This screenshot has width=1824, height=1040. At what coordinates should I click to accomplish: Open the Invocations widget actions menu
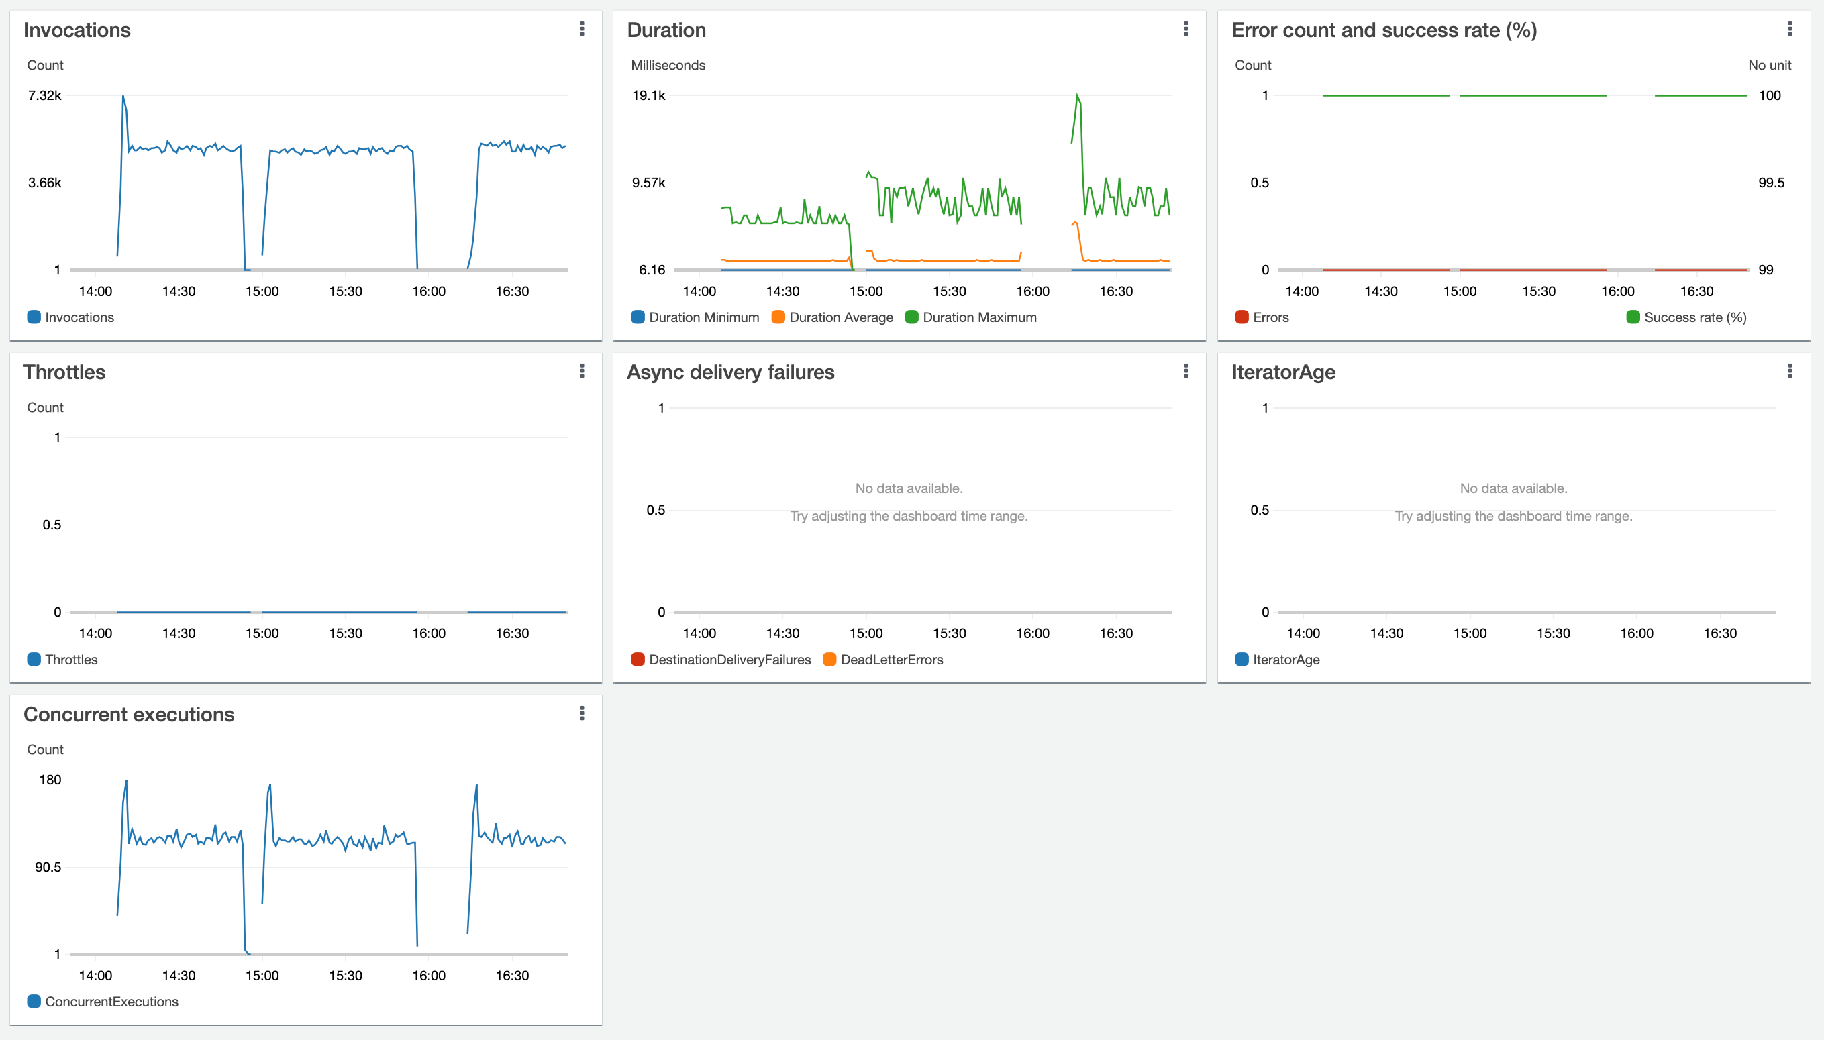(x=582, y=29)
